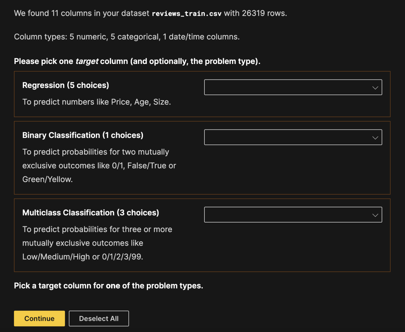This screenshot has height=332, width=405.
Task: Click the Binary Classification (1 choices) heading
Action: [x=83, y=135]
